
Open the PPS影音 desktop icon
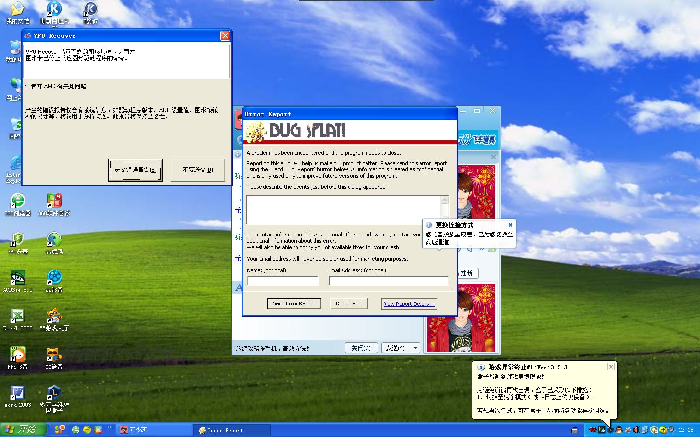[18, 357]
